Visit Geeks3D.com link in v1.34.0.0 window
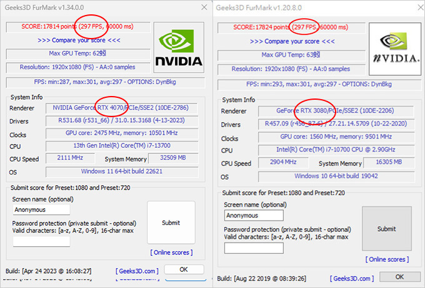 pos(137,271)
